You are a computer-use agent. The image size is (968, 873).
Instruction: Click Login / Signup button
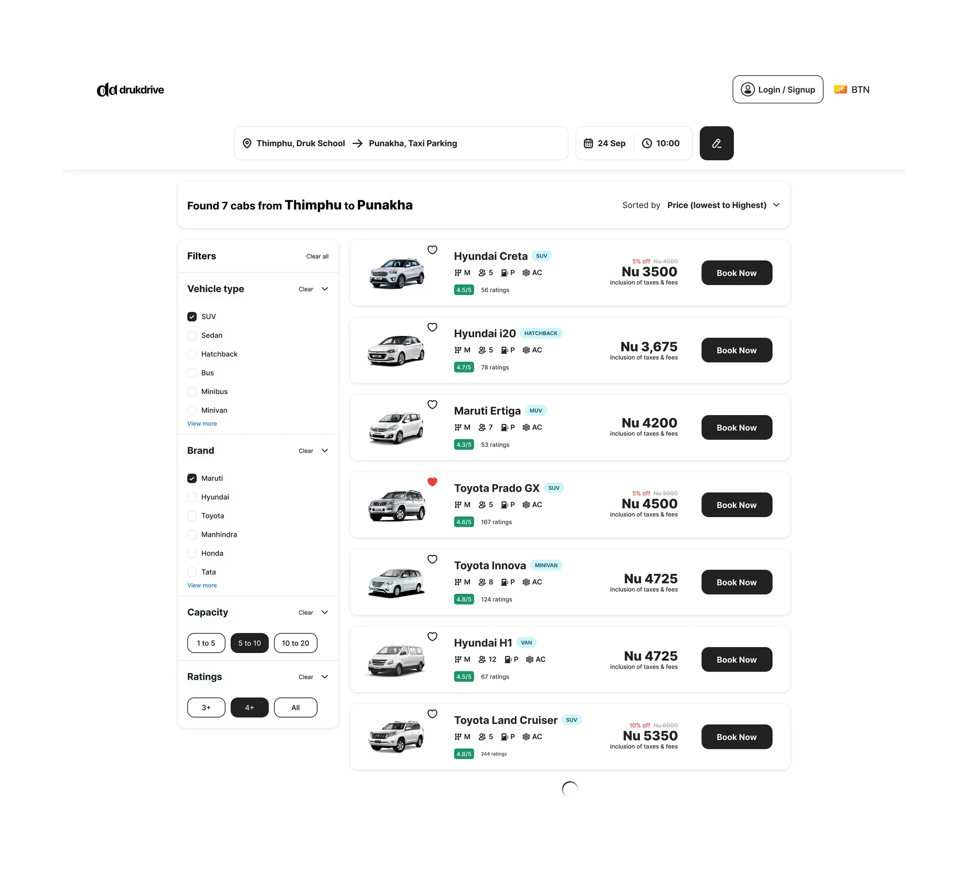[777, 90]
